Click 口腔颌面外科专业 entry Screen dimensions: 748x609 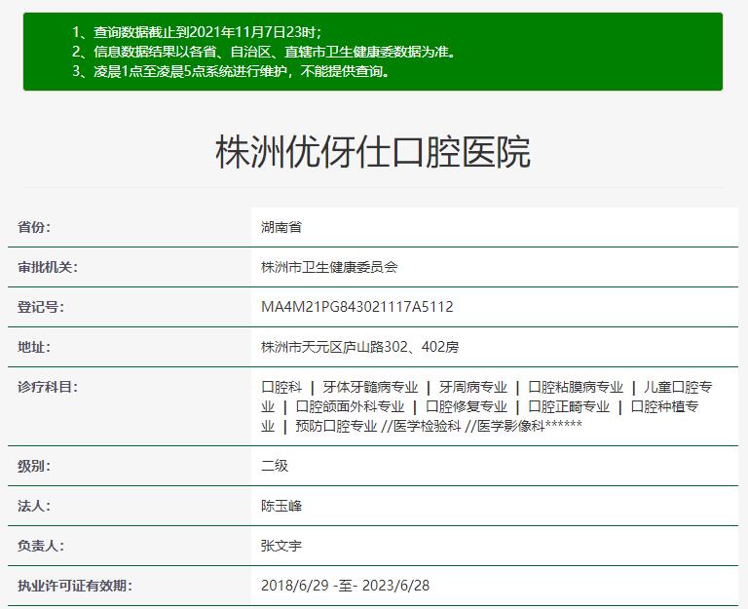(x=350, y=406)
